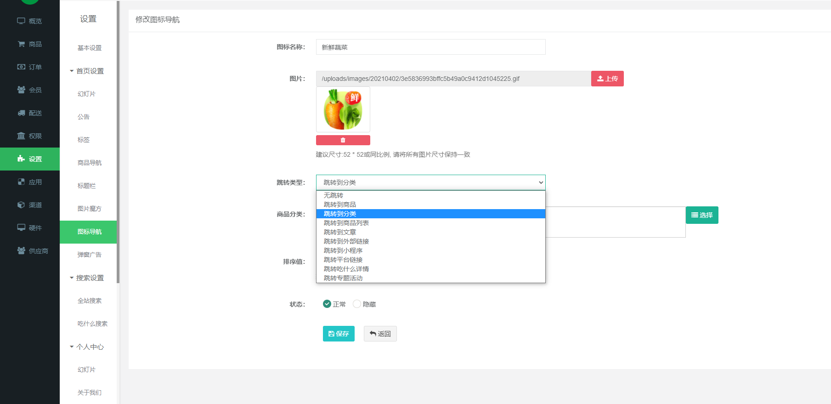Choose 跳转到分类 highlighted option

click(x=431, y=214)
